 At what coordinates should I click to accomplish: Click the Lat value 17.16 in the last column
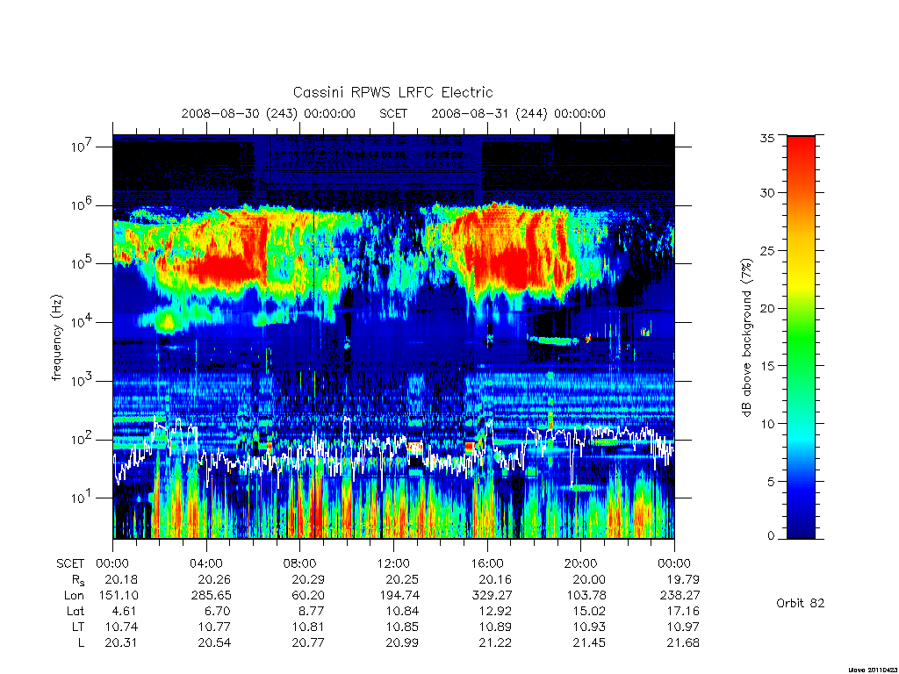(x=683, y=612)
